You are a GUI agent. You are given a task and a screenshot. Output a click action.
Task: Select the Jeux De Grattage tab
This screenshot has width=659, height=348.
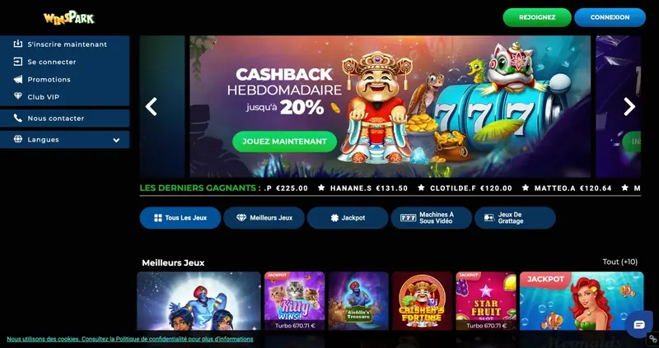(x=515, y=218)
